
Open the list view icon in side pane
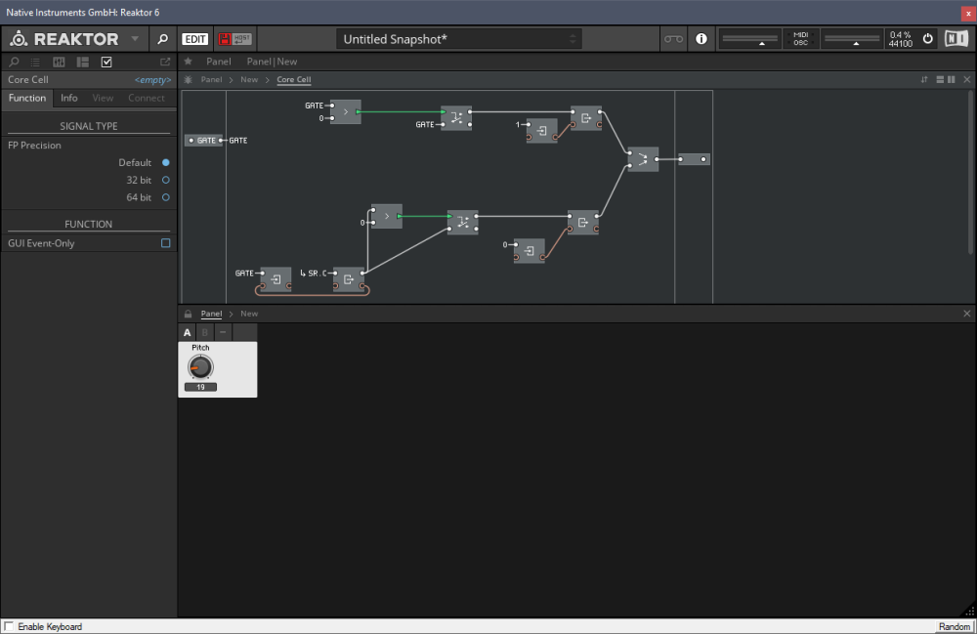click(35, 62)
